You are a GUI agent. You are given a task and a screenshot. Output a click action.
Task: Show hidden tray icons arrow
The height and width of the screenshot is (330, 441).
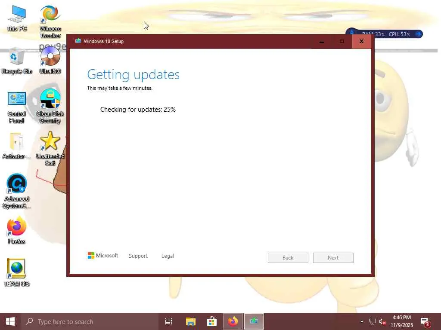tap(362, 321)
